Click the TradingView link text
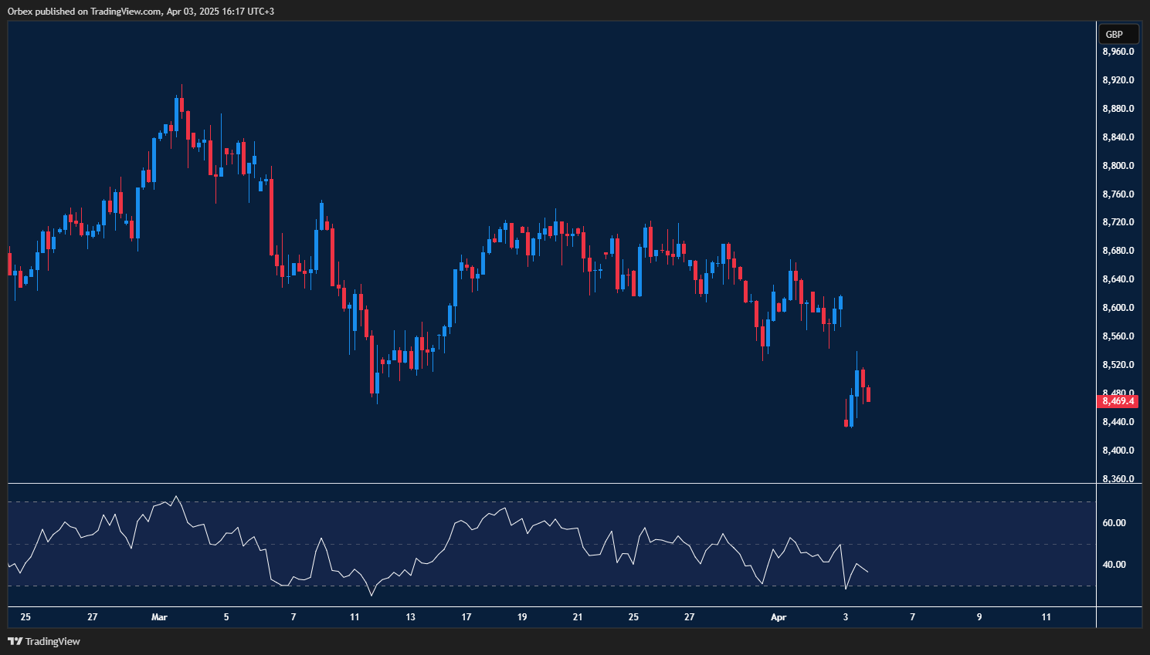1150x655 pixels. click(52, 641)
